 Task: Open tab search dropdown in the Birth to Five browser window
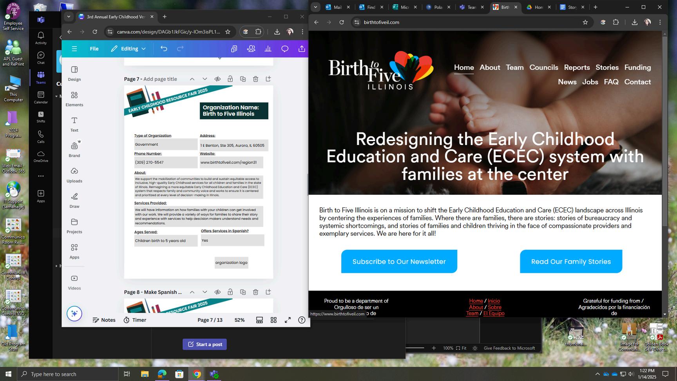(315, 7)
